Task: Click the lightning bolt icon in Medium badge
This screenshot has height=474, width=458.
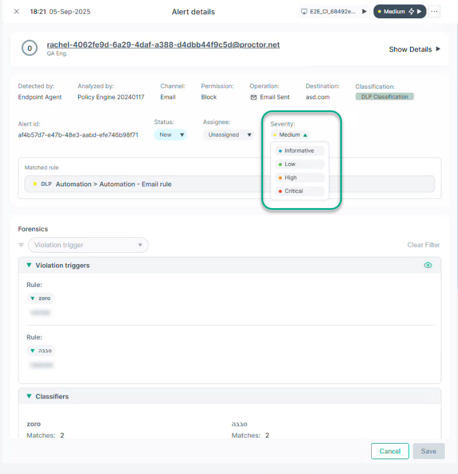Action: click(411, 11)
